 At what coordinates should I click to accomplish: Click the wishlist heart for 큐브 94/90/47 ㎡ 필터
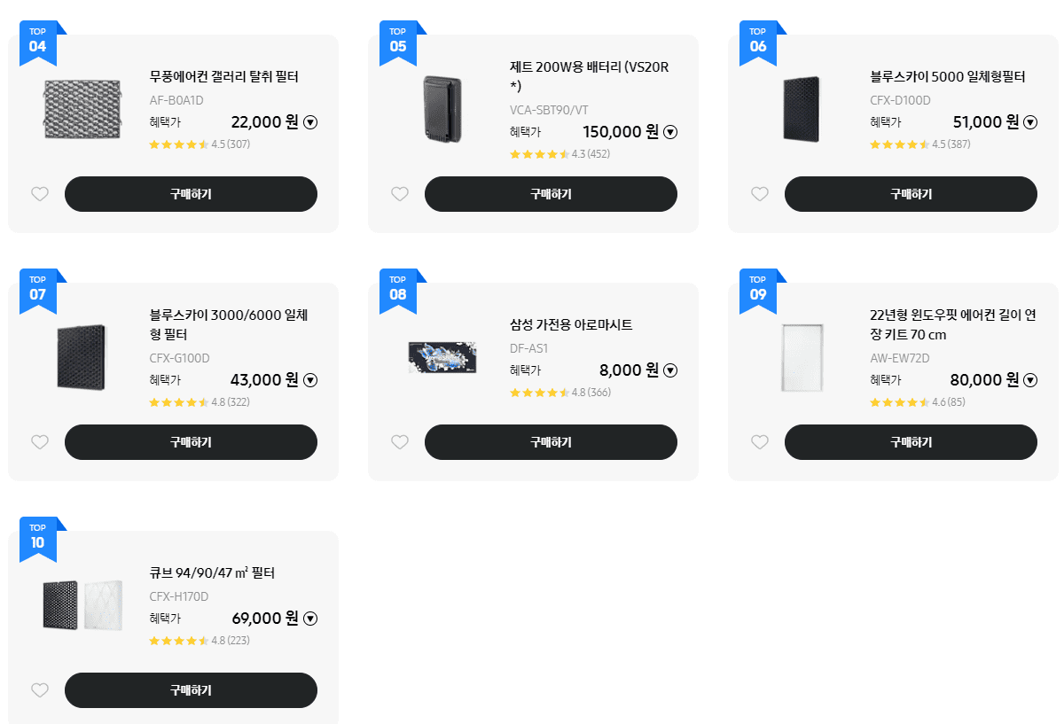click(39, 689)
